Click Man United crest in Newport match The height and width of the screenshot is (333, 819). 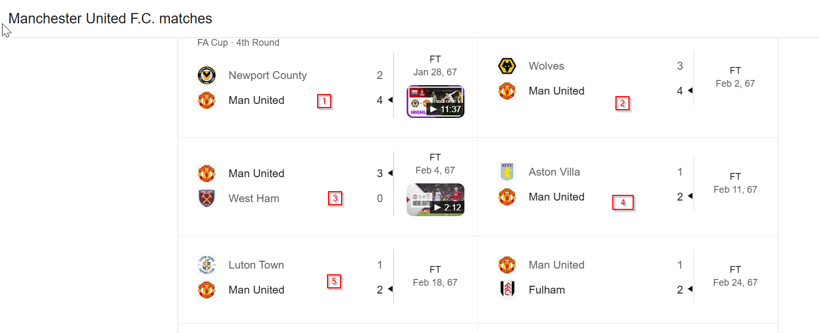pyautogui.click(x=207, y=100)
